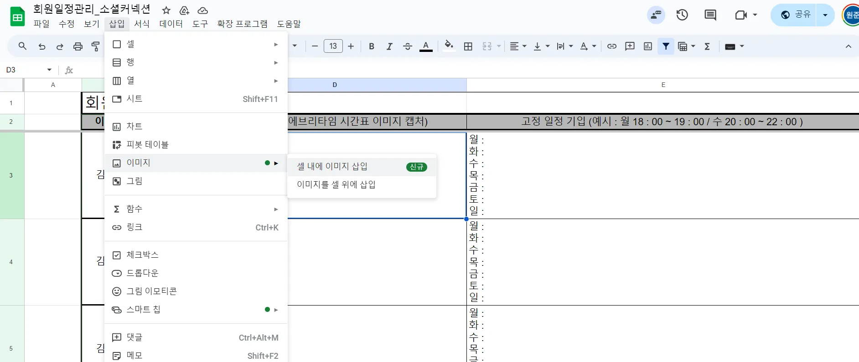This screenshot has width=859, height=362.
Task: Activate the paint format roller tool
Action: [x=95, y=46]
